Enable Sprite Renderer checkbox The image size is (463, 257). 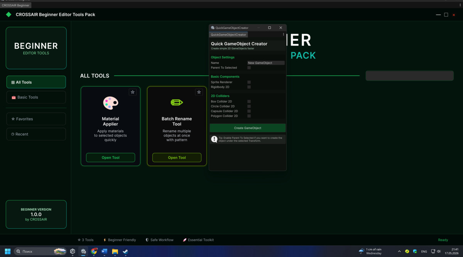coord(249,82)
